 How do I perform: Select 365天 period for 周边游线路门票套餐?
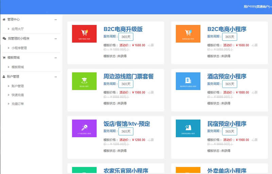coord(126,84)
